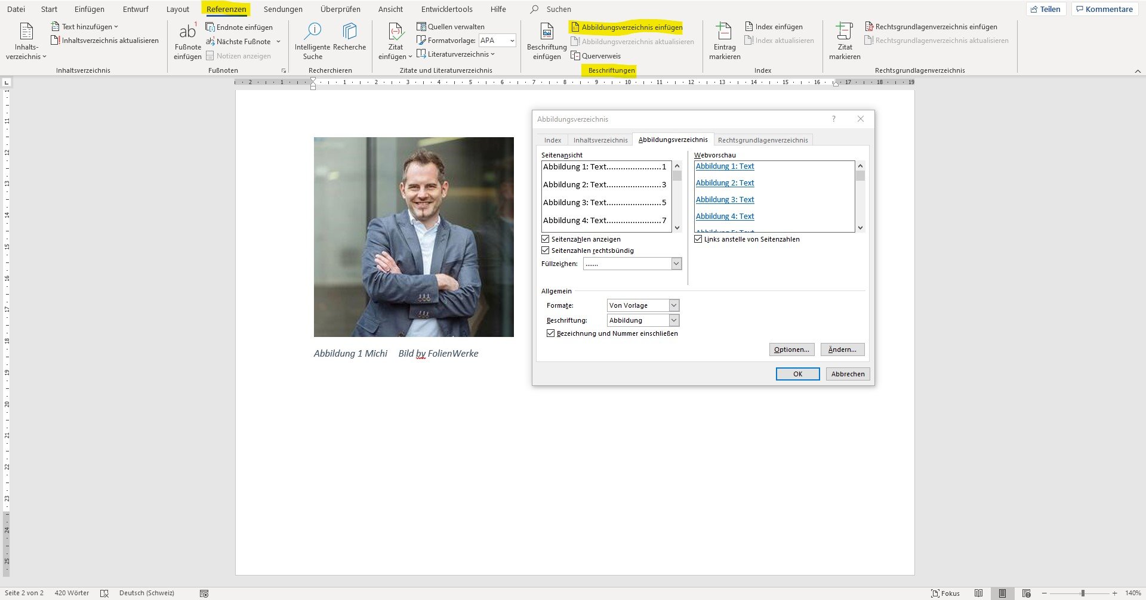The height and width of the screenshot is (600, 1146).
Task: Open the Recherche tool
Action: click(349, 37)
